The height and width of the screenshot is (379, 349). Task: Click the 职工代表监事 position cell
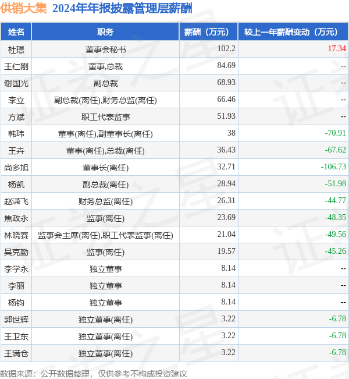(105, 117)
